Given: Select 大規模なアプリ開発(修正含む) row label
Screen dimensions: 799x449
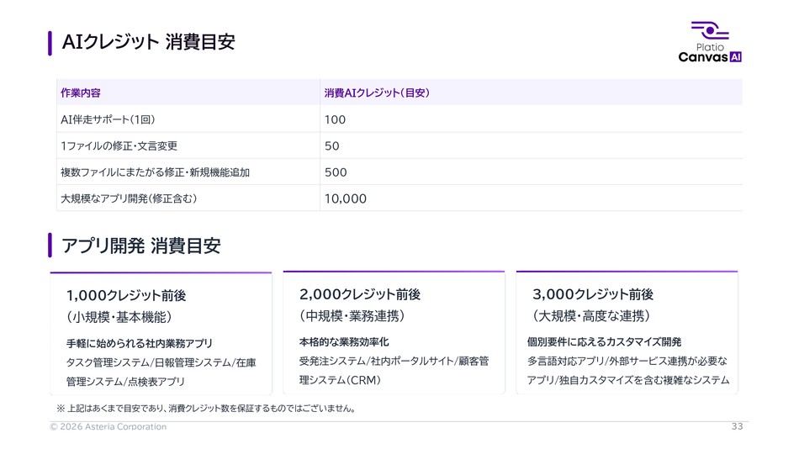Looking at the screenshot, I should click(x=129, y=198).
